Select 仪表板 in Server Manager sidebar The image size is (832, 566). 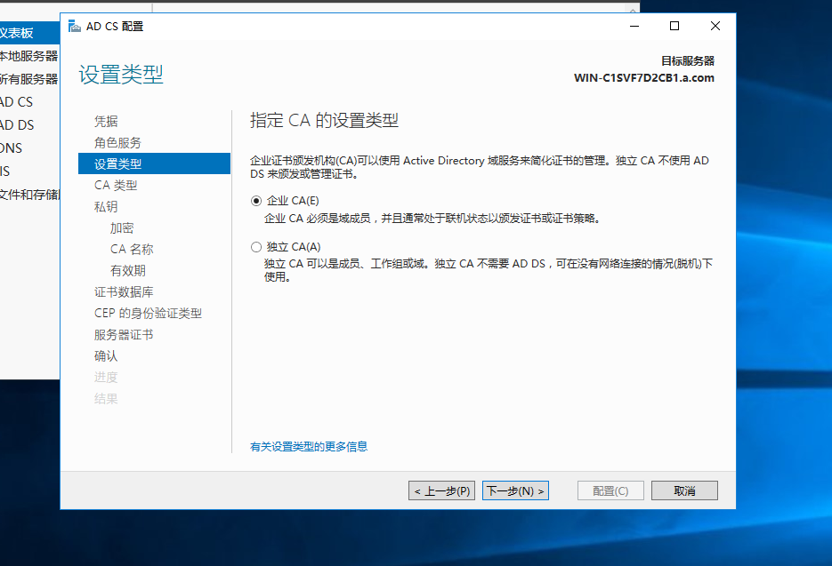click(29, 33)
